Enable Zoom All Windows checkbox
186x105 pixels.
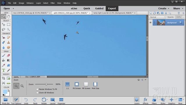tap(37, 93)
